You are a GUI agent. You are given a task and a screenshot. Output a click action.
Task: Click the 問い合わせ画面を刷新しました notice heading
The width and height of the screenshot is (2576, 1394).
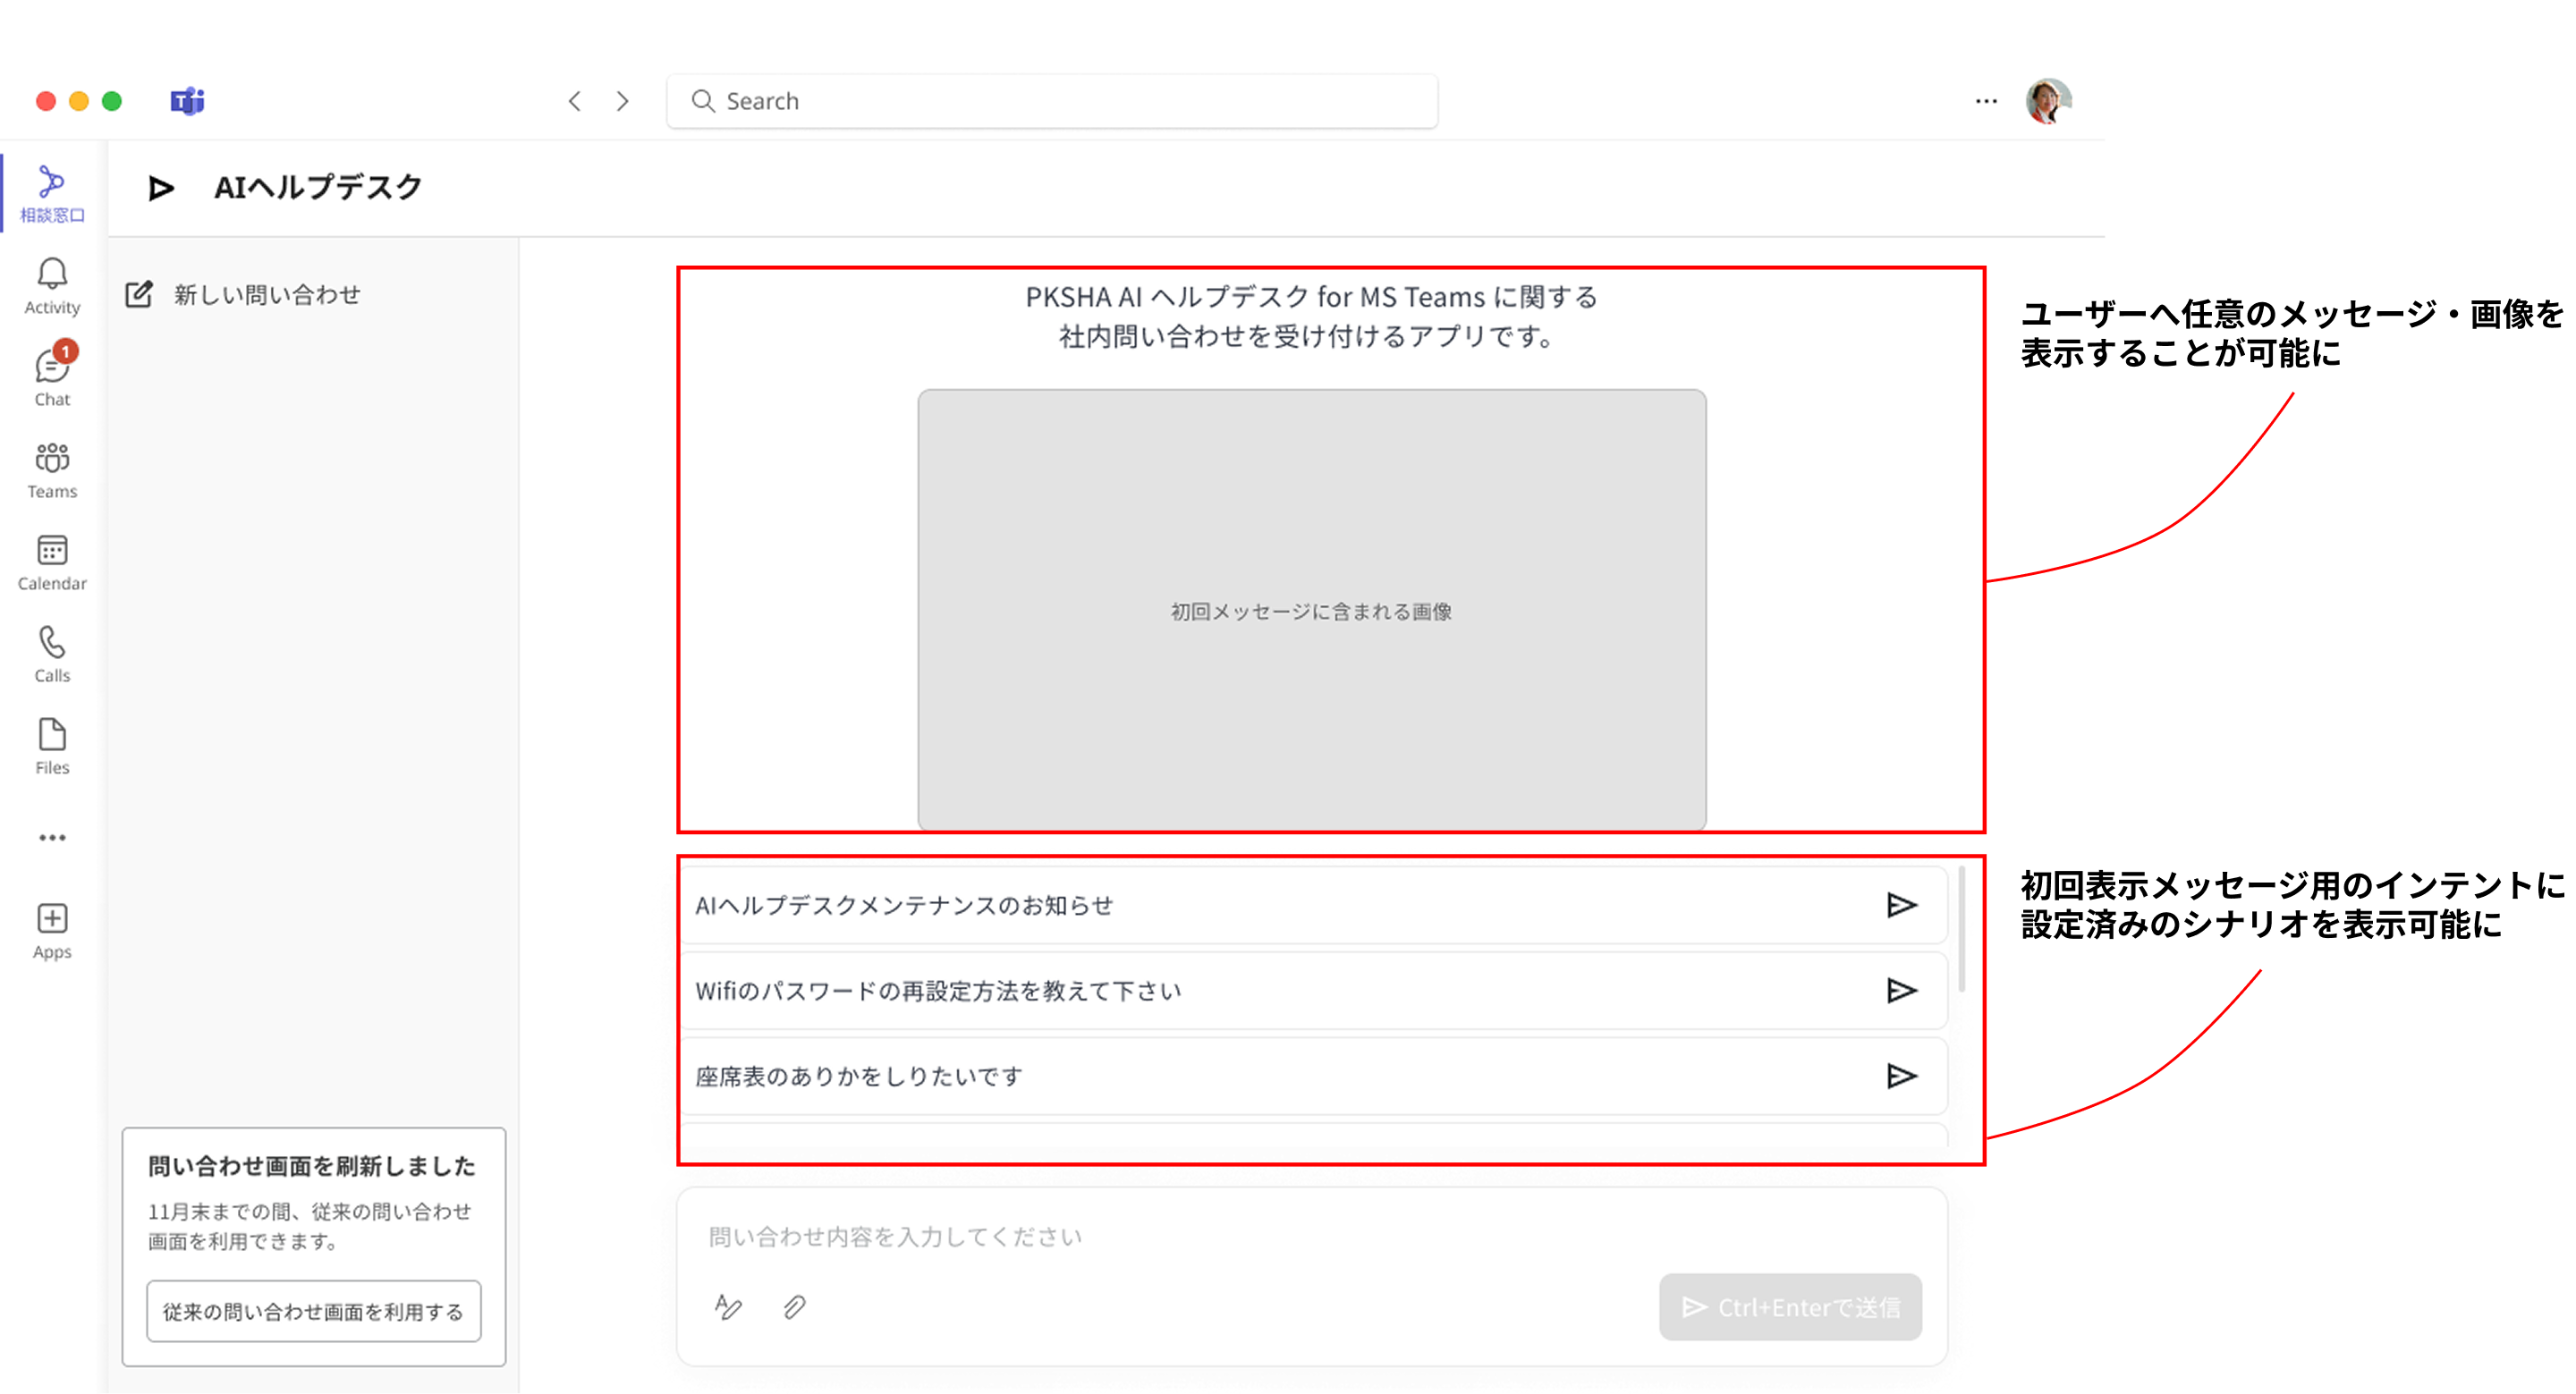[312, 1166]
